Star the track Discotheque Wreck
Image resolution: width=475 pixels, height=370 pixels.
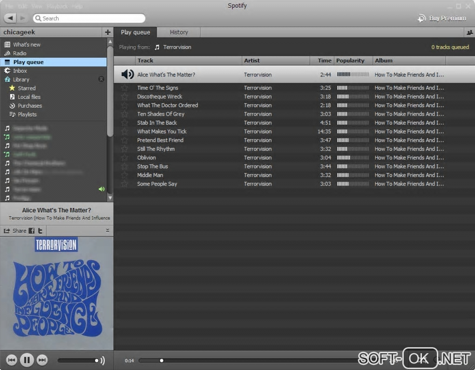coord(124,96)
